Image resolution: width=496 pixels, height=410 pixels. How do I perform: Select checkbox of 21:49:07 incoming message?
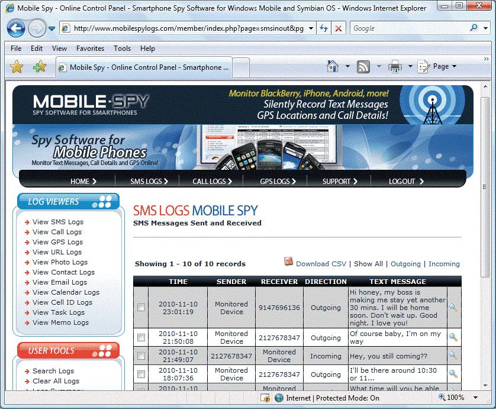[141, 356]
